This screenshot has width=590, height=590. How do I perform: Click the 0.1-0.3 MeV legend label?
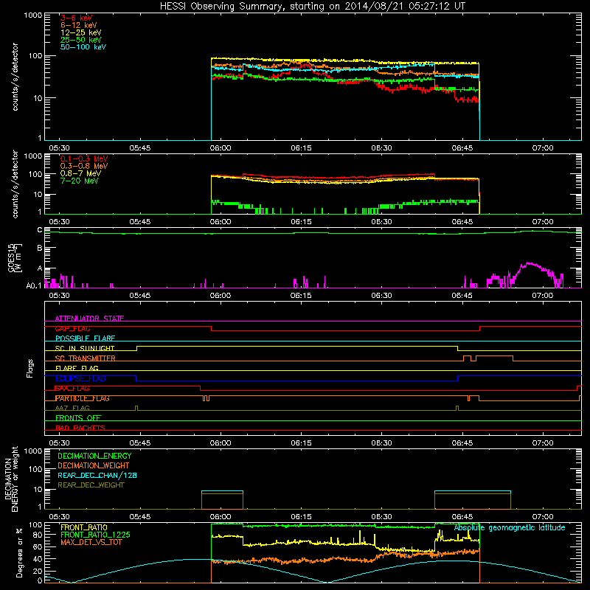pyautogui.click(x=84, y=159)
